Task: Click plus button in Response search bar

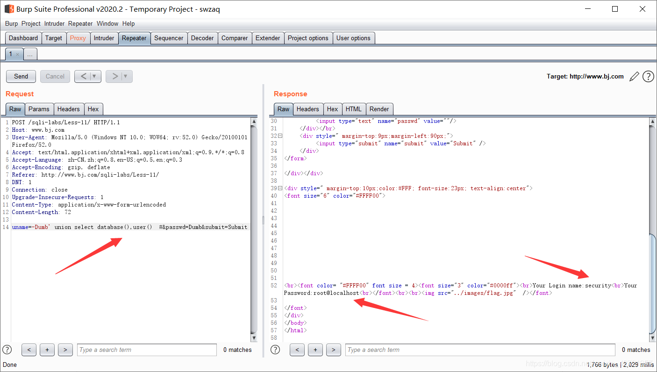Action: pos(315,350)
